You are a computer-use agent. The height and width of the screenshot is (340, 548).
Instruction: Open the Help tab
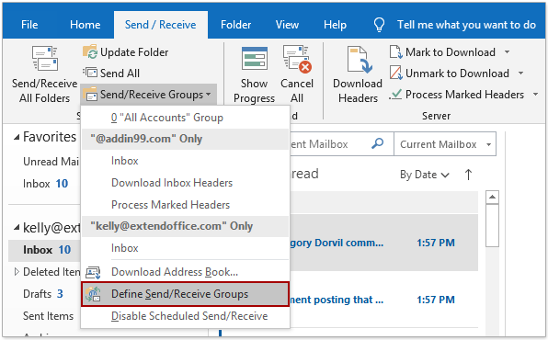[x=335, y=25]
